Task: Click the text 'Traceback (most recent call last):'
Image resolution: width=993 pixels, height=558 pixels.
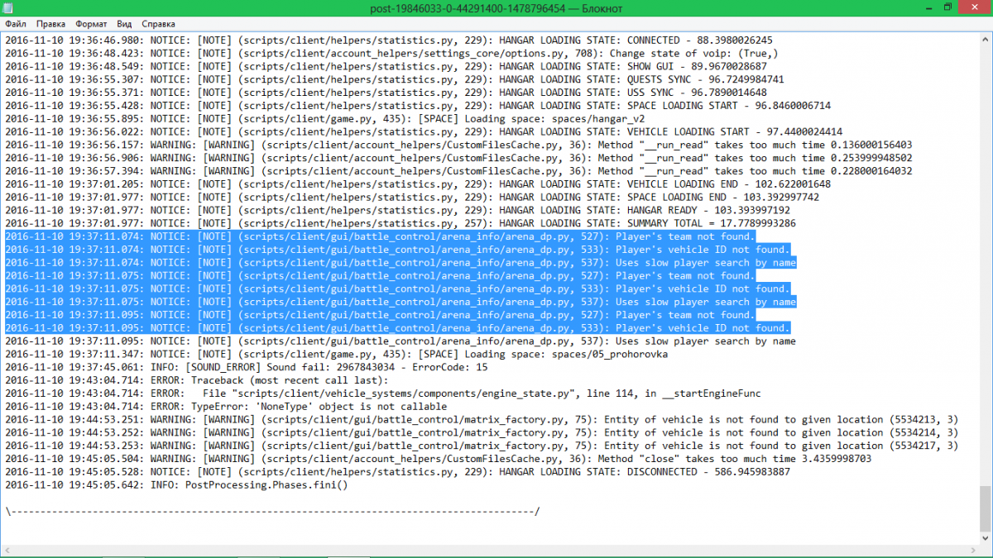Action: 290,380
